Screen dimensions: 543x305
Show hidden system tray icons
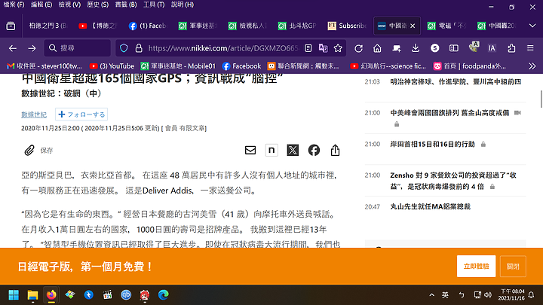point(431,295)
